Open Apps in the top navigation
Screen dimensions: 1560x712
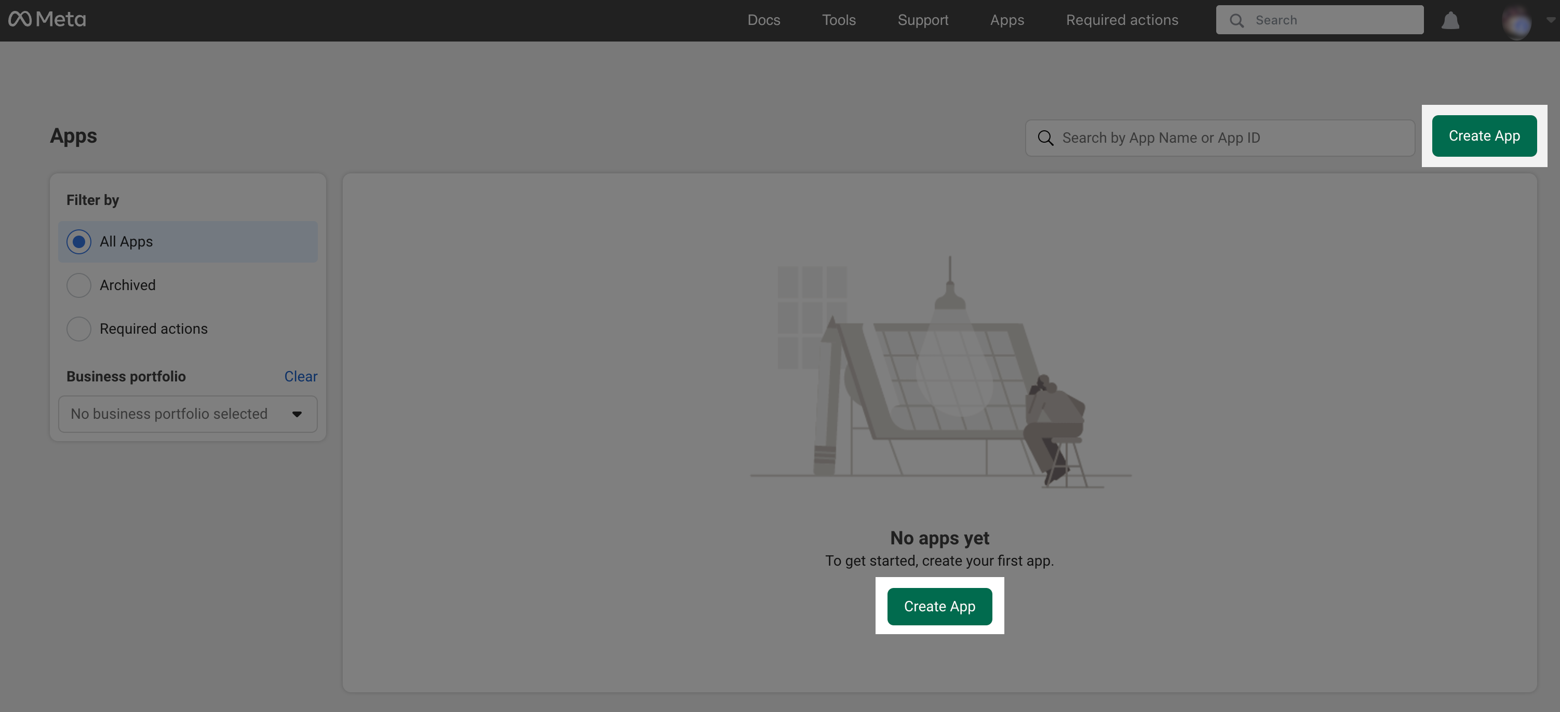(1007, 20)
